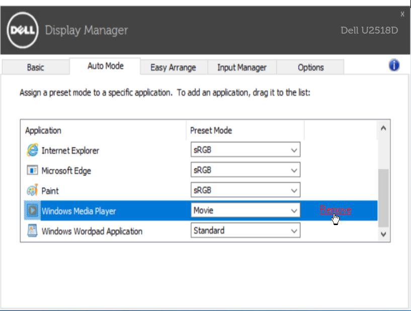Click the Remove link for Windows Media Player
Image resolution: width=411 pixels, height=311 pixels.
click(335, 210)
